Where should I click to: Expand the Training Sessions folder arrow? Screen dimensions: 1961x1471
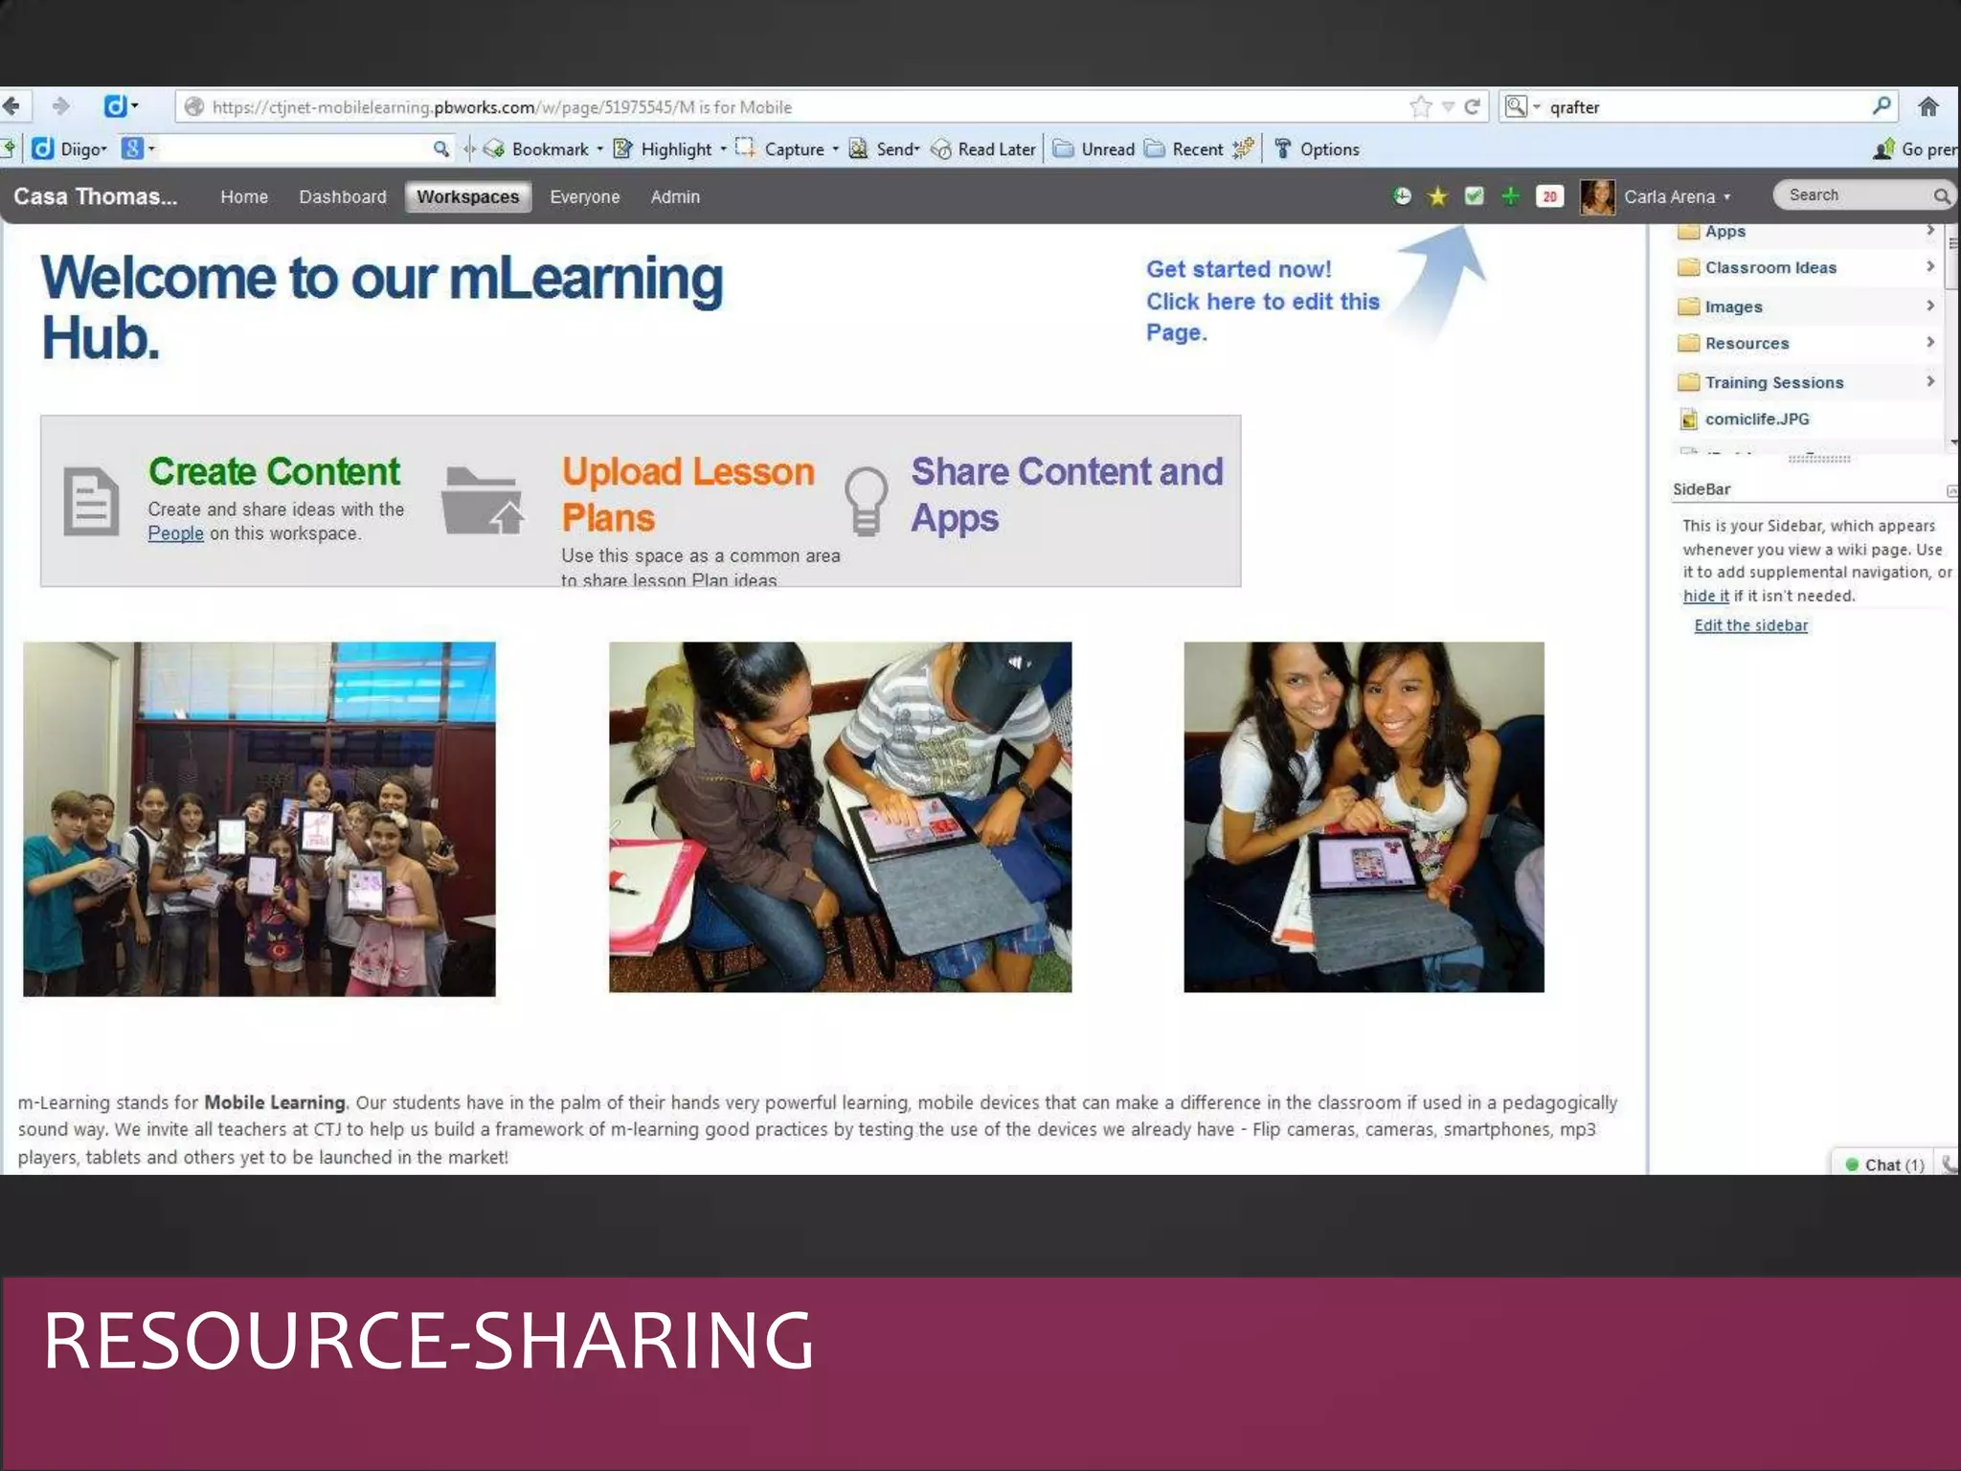[1930, 381]
